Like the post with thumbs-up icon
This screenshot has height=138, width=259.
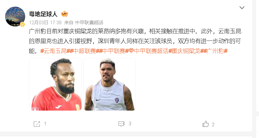pos(205,124)
